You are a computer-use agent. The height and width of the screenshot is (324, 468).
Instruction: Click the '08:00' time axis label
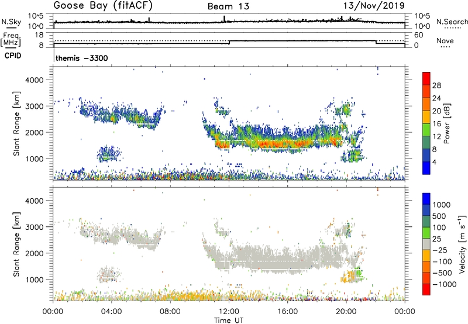170,312
